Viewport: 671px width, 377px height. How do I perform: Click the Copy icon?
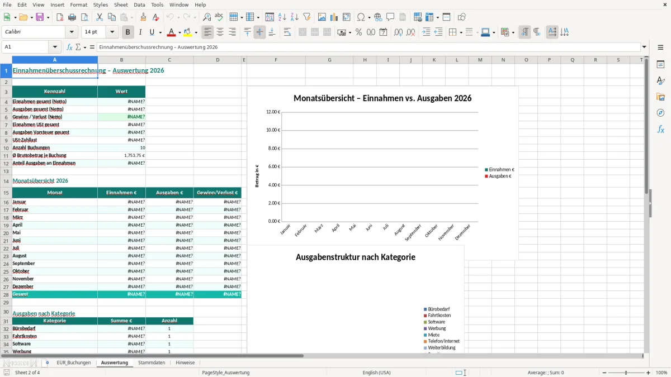(x=112, y=17)
